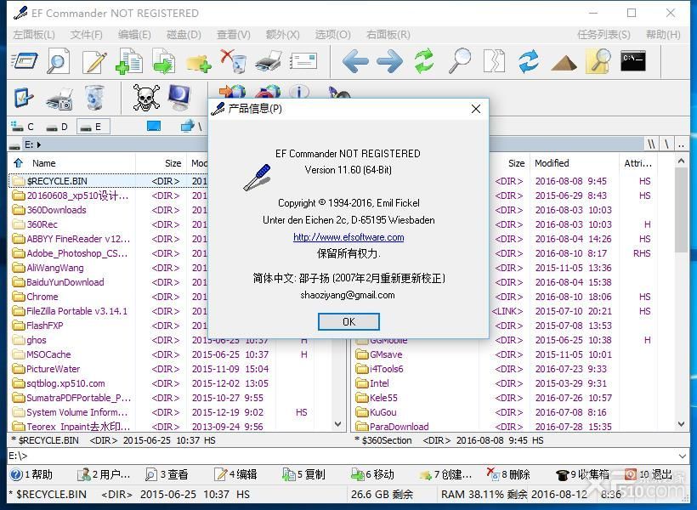Viewport: 697px width, 510px height.
Task: Click OK in the product info dialog
Action: 348,321
